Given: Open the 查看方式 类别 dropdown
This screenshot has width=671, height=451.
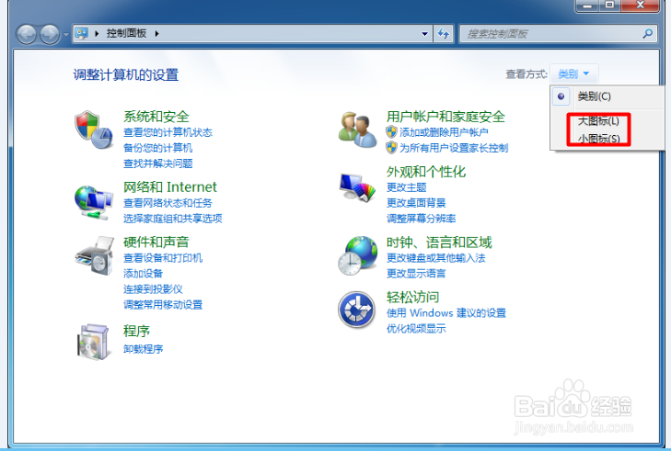Looking at the screenshot, I should (x=574, y=74).
